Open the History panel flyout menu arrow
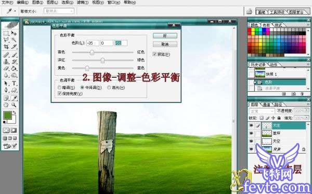This screenshot has width=312, height=194. click(x=308, y=64)
